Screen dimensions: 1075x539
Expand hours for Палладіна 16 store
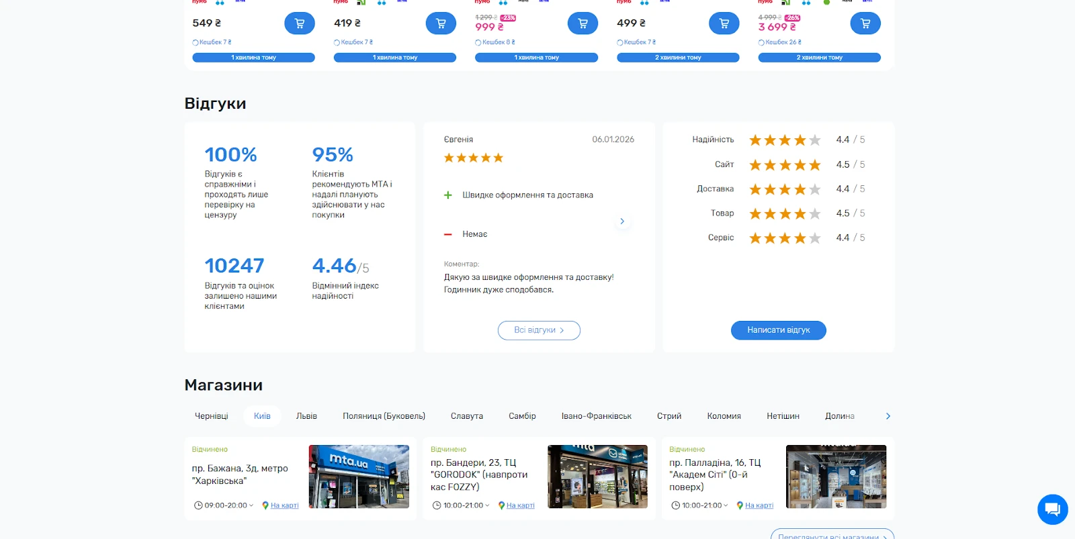(705, 505)
